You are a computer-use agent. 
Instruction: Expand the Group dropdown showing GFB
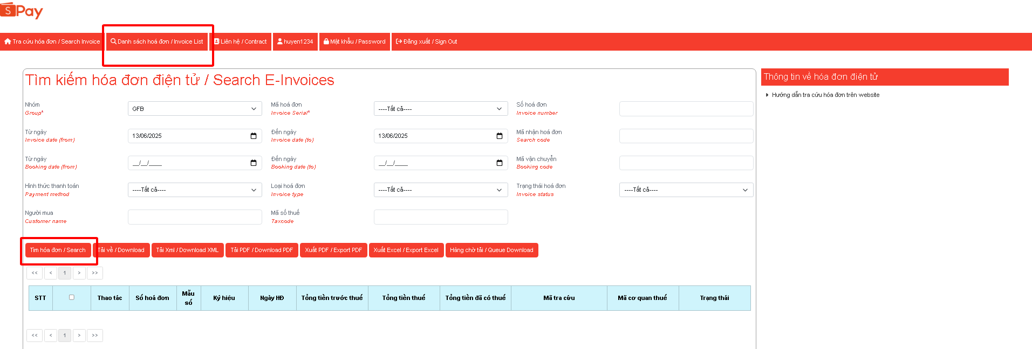[194, 109]
